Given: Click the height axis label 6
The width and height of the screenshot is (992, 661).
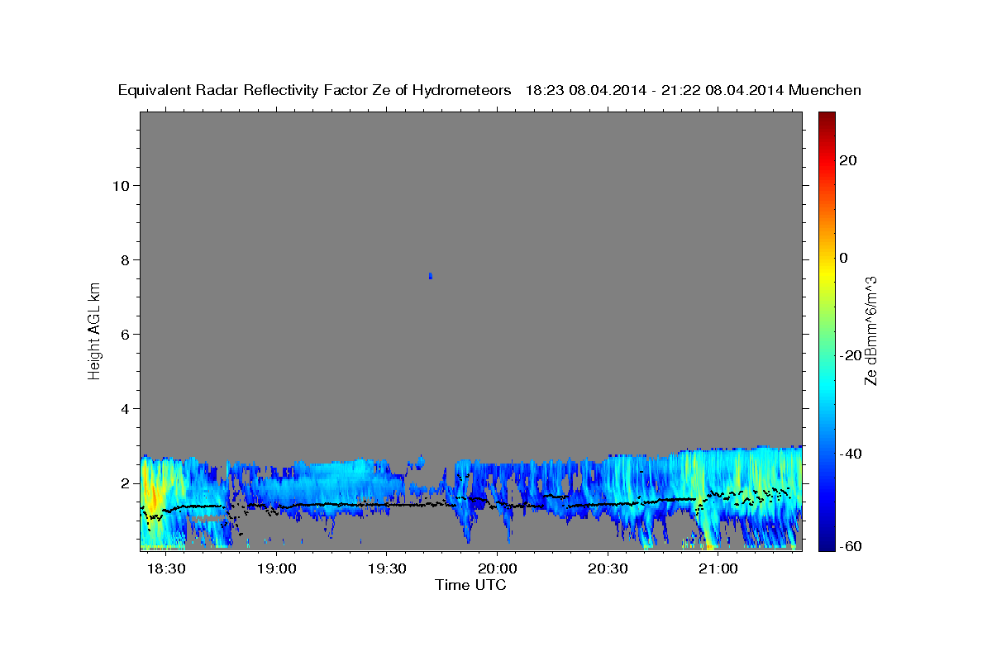Looking at the screenshot, I should click(x=125, y=334).
